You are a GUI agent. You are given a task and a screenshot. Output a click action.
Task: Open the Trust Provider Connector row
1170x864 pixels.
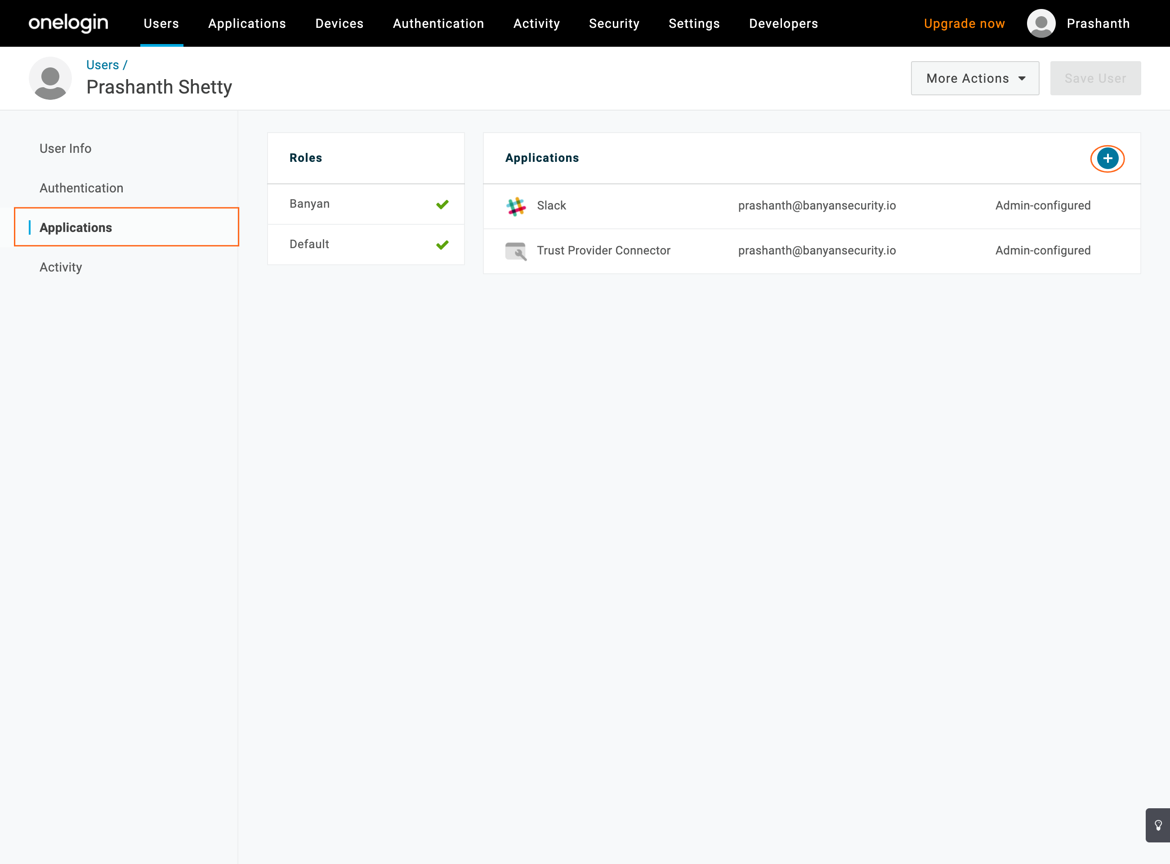(x=603, y=251)
